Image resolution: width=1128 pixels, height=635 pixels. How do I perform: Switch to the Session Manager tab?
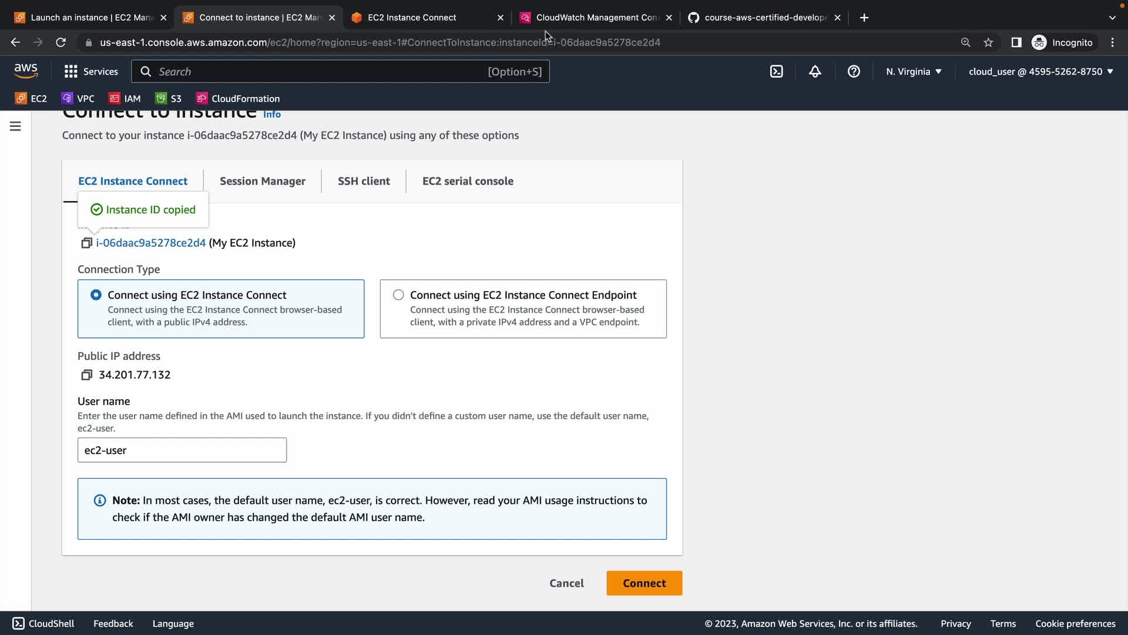pyautogui.click(x=262, y=181)
